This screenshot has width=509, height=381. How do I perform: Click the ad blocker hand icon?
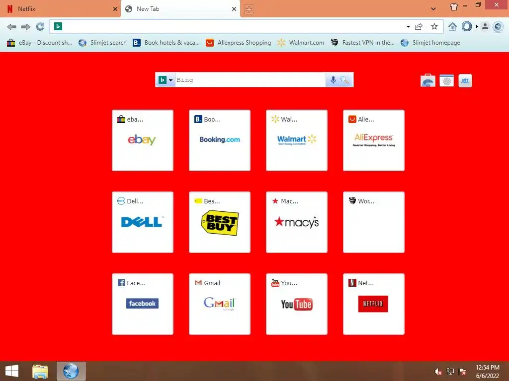click(466, 27)
